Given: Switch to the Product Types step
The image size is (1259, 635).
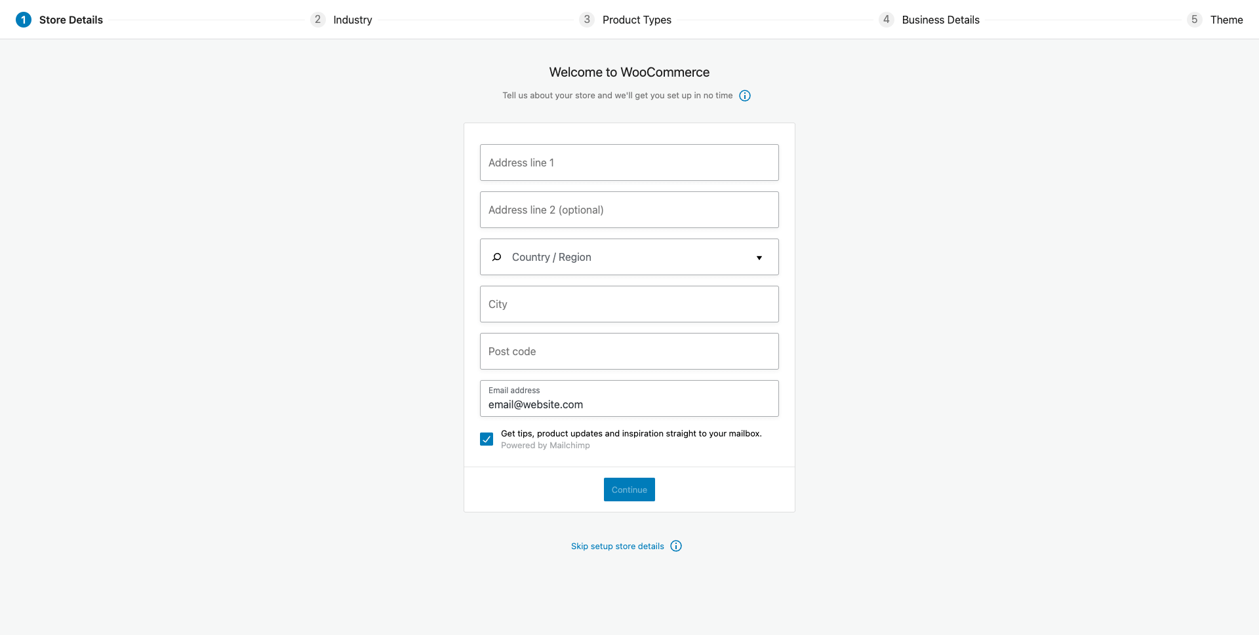Looking at the screenshot, I should click(x=637, y=20).
